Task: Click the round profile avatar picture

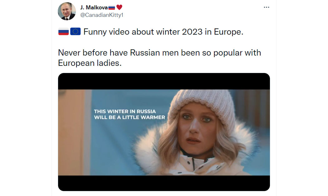Action: (67, 11)
